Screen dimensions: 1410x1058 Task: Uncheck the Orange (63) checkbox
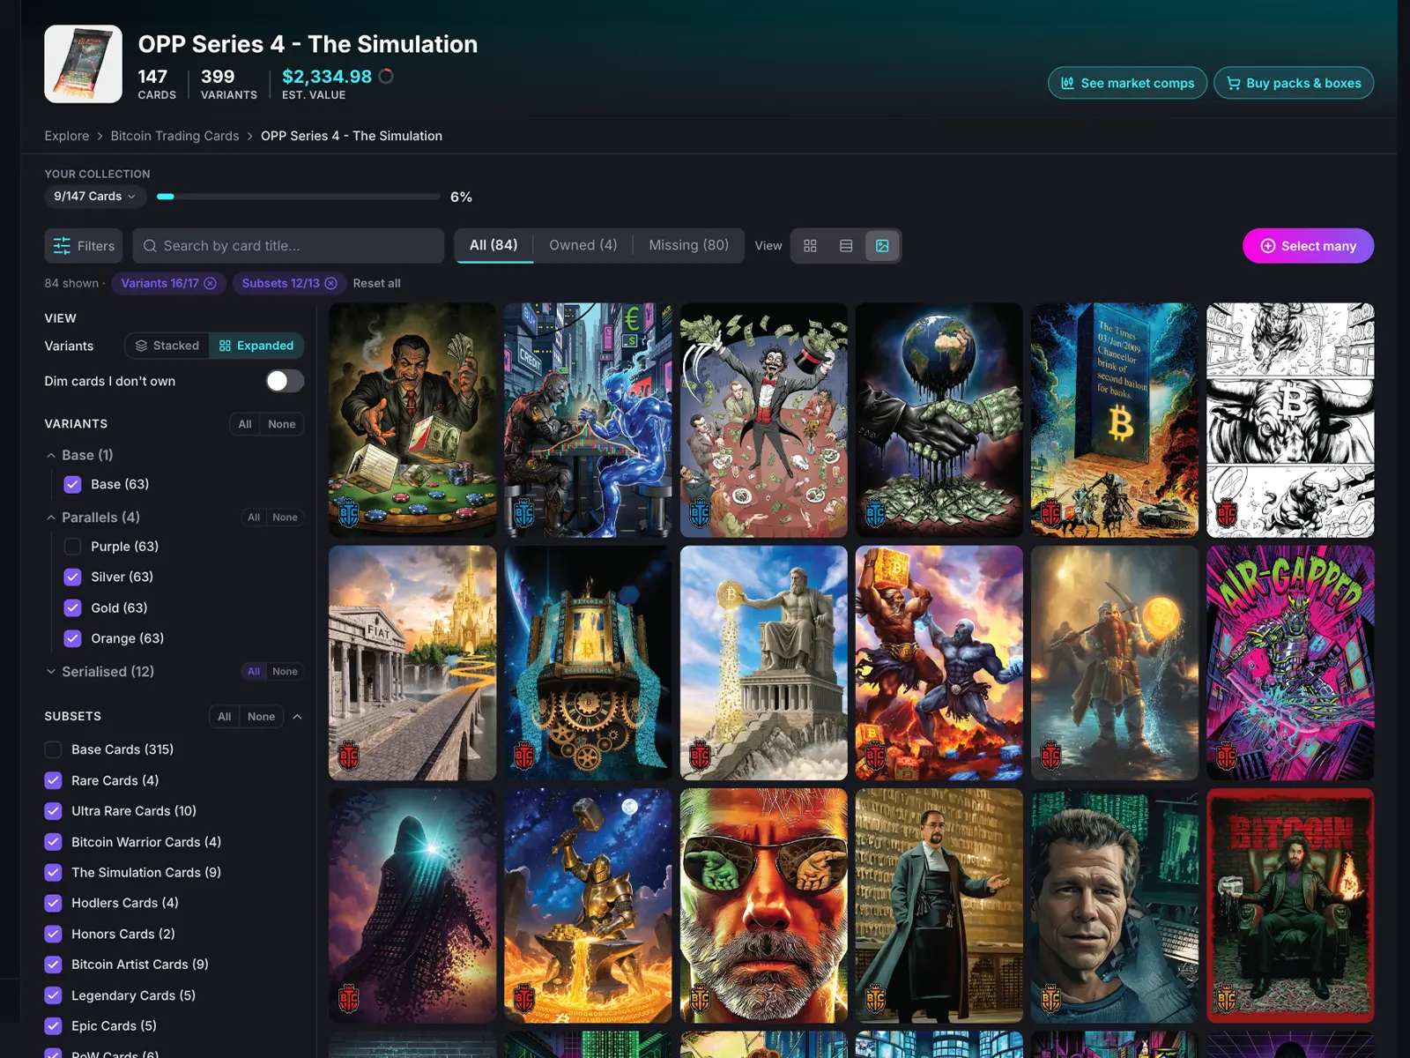point(72,638)
